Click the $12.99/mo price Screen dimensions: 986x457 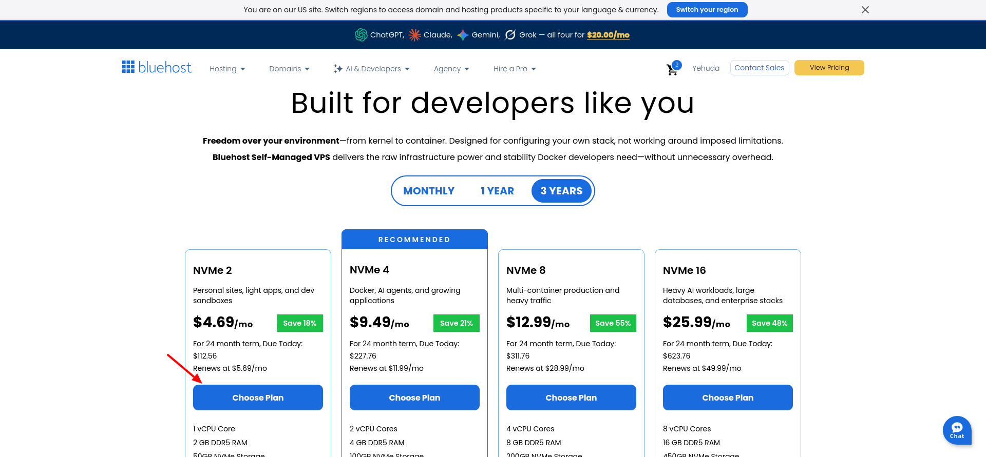(538, 323)
